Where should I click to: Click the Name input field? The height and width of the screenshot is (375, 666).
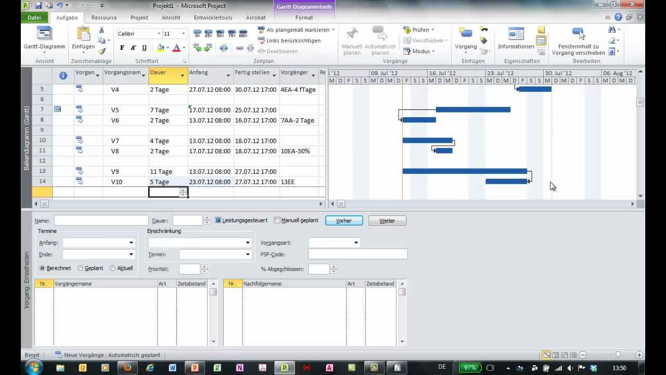101,221
